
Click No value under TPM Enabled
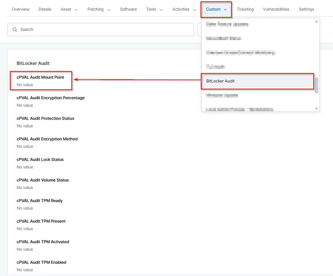(25, 270)
